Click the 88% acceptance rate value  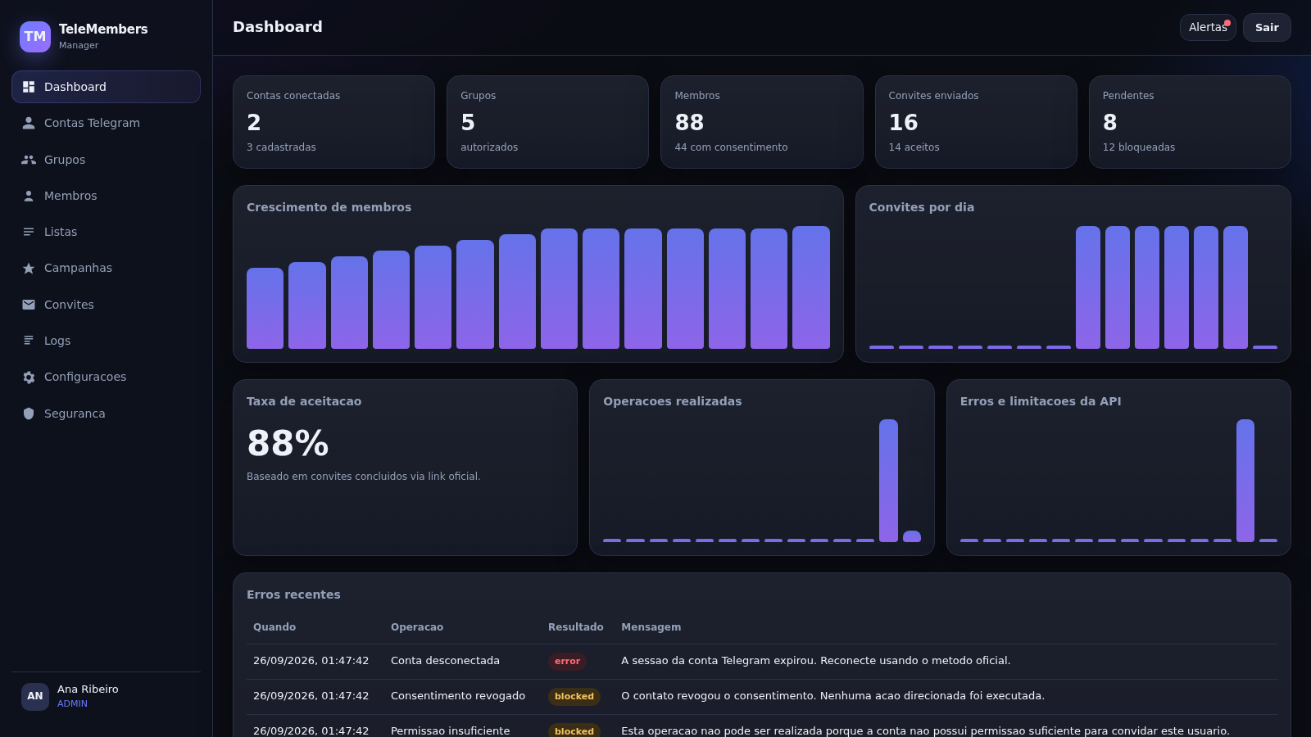pyautogui.click(x=288, y=443)
